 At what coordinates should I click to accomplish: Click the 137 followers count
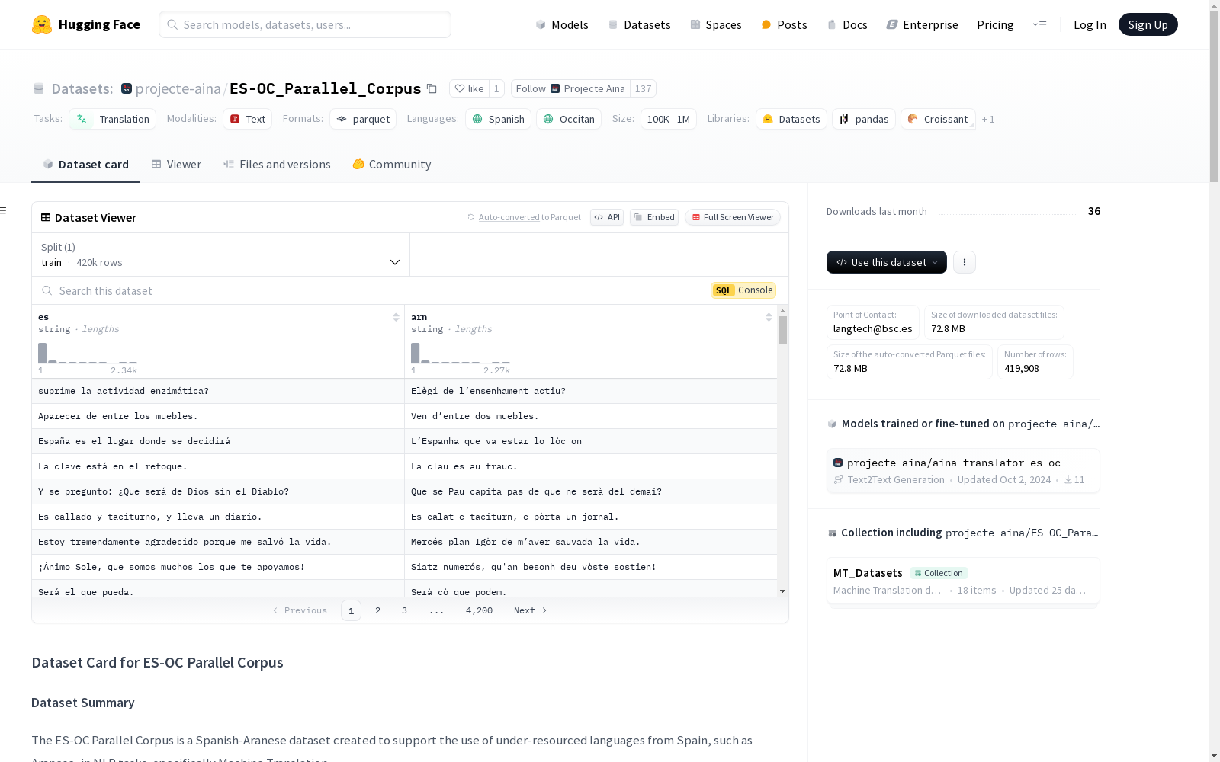coord(643,88)
